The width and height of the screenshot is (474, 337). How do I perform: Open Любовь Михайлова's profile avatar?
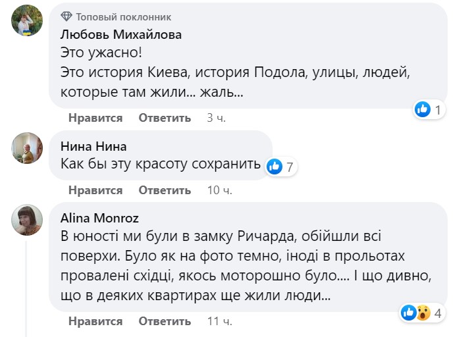tap(28, 23)
